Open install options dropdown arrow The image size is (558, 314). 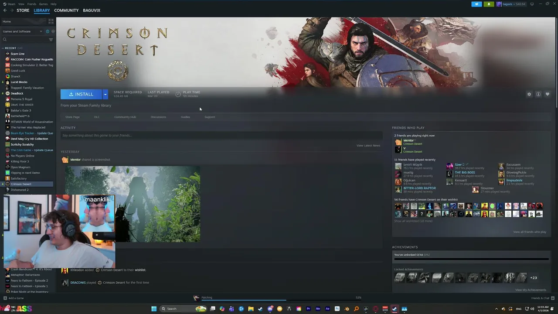(x=105, y=94)
